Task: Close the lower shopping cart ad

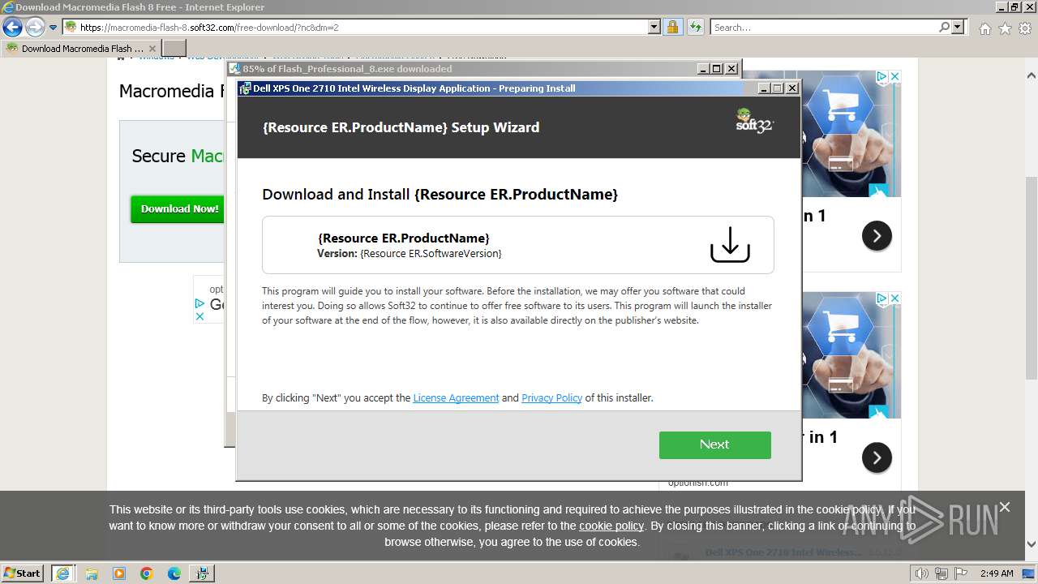Action: pyautogui.click(x=895, y=298)
